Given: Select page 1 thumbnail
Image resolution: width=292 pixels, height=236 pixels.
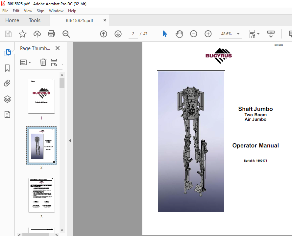Looking at the screenshot, I should 41,96.
